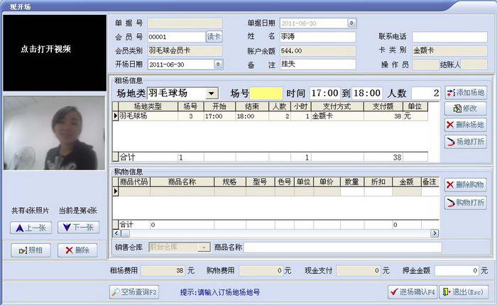The height and width of the screenshot is (305, 497).
Task: Click the 场地打折 discount button
Action: (466, 142)
